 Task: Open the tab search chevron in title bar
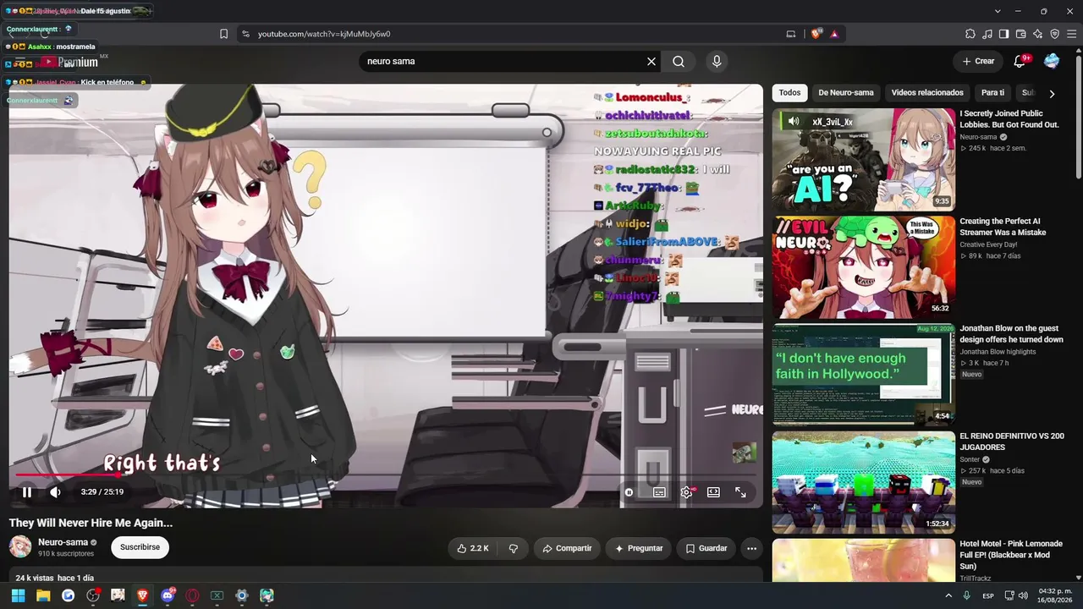coord(998,11)
